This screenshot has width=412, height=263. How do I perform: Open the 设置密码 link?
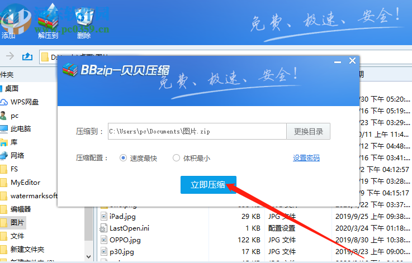tap(306, 158)
